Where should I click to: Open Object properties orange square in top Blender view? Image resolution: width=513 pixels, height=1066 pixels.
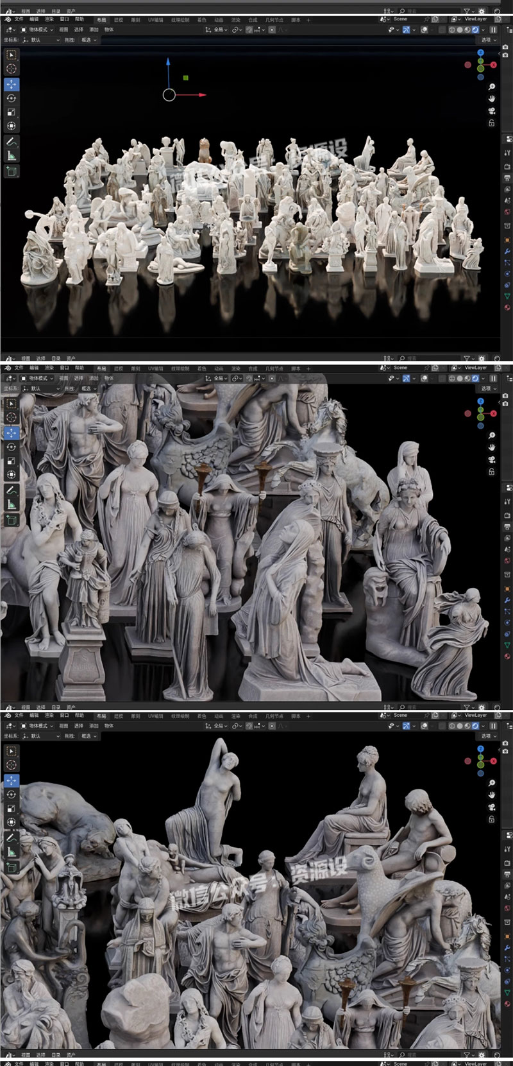point(507,240)
